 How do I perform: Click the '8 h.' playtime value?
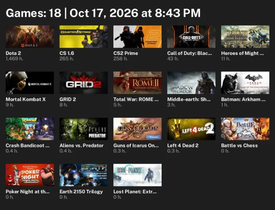pos(64,105)
